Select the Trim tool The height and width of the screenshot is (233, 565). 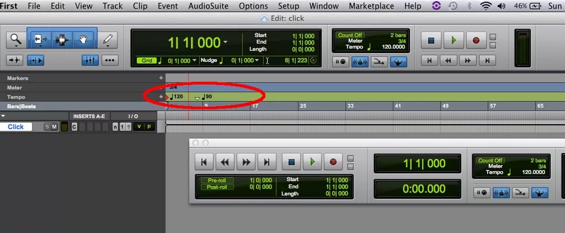click(40, 40)
